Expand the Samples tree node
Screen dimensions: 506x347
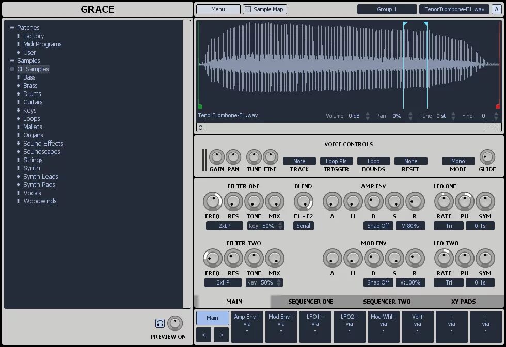tap(12, 61)
